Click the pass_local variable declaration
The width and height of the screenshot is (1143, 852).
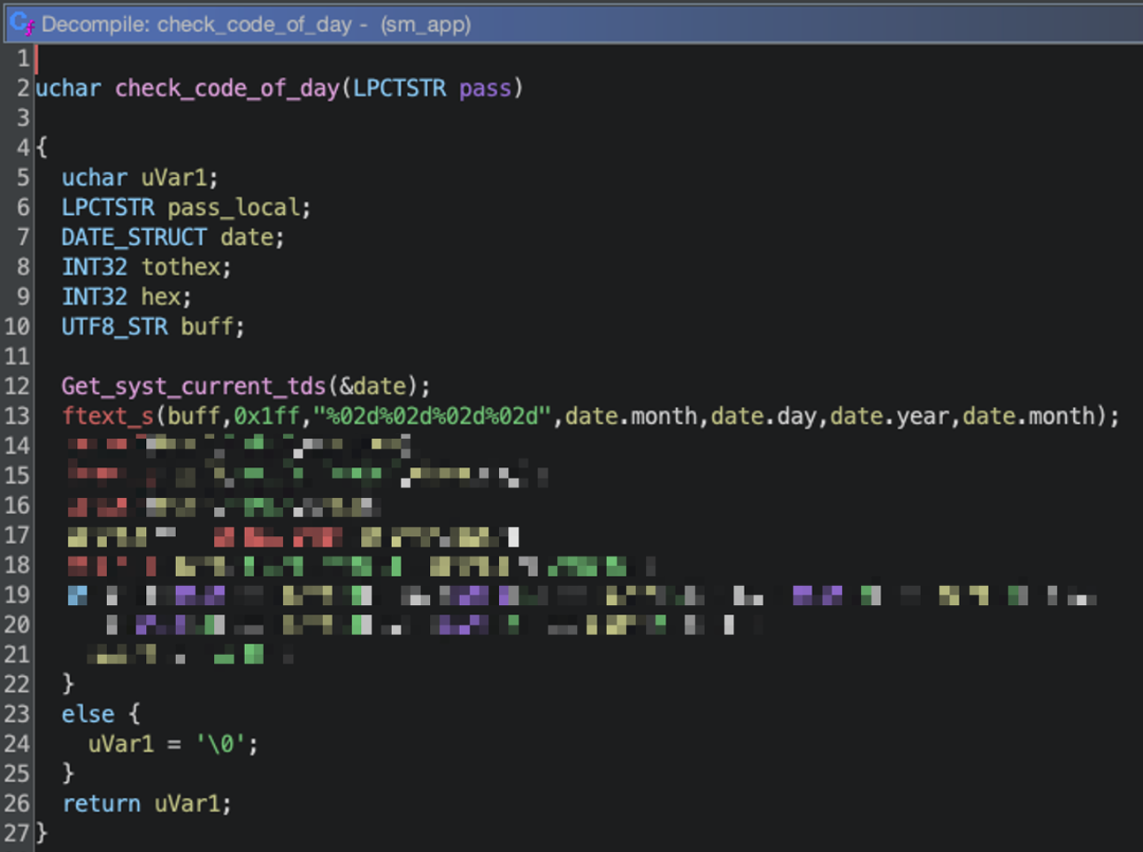point(234,208)
